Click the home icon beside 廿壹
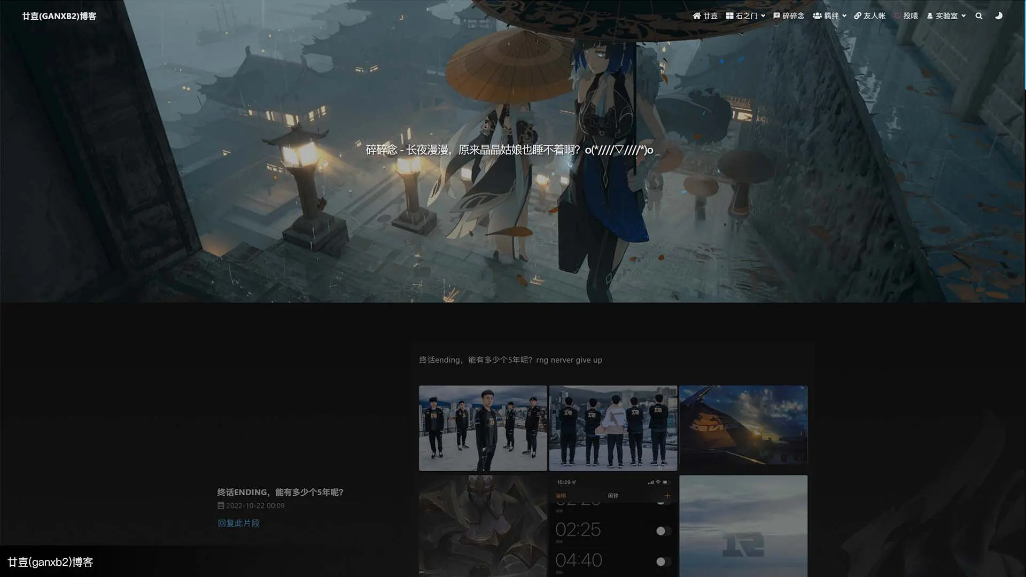1026x577 pixels. [x=696, y=16]
